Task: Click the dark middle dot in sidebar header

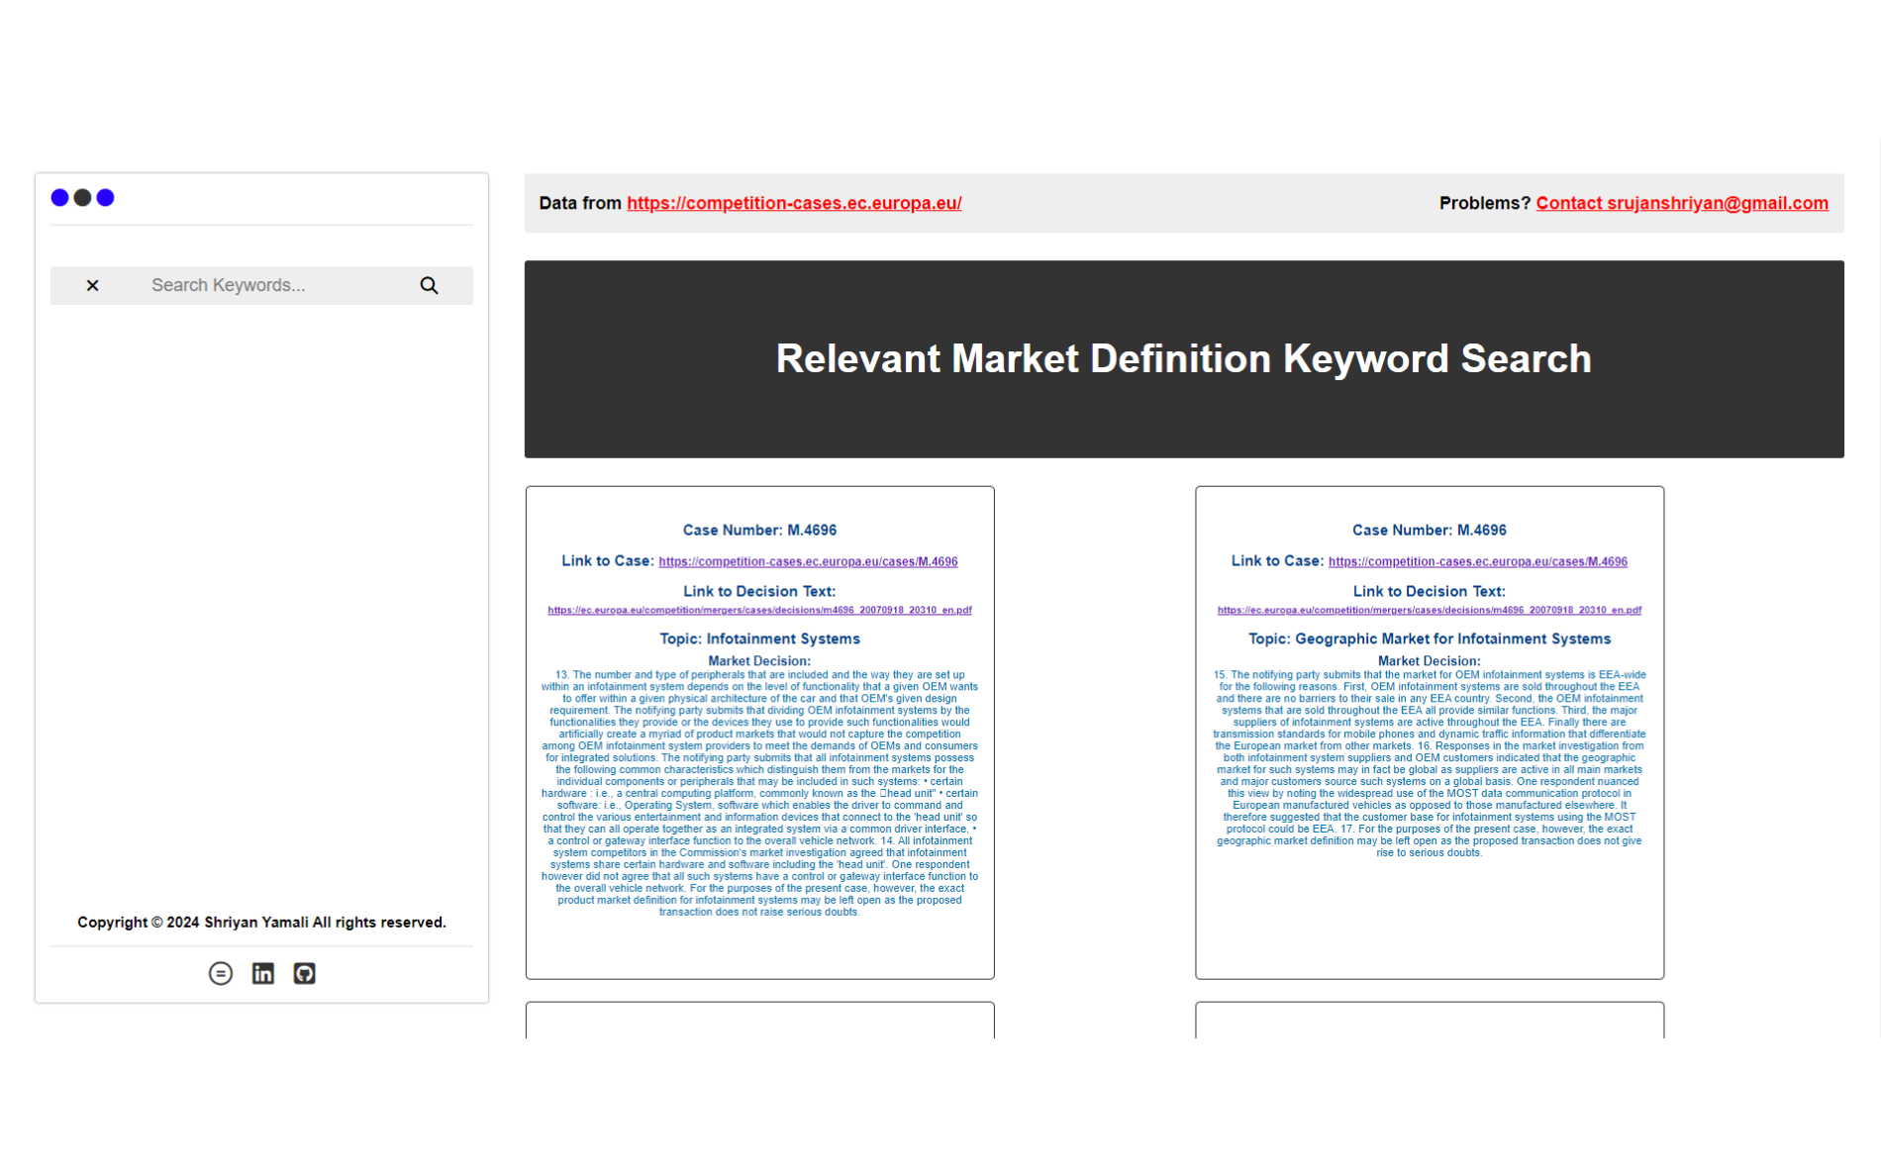Action: pyautogui.click(x=82, y=198)
